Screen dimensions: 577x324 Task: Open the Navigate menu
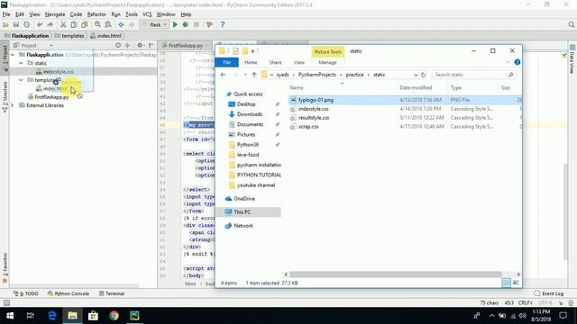point(55,14)
